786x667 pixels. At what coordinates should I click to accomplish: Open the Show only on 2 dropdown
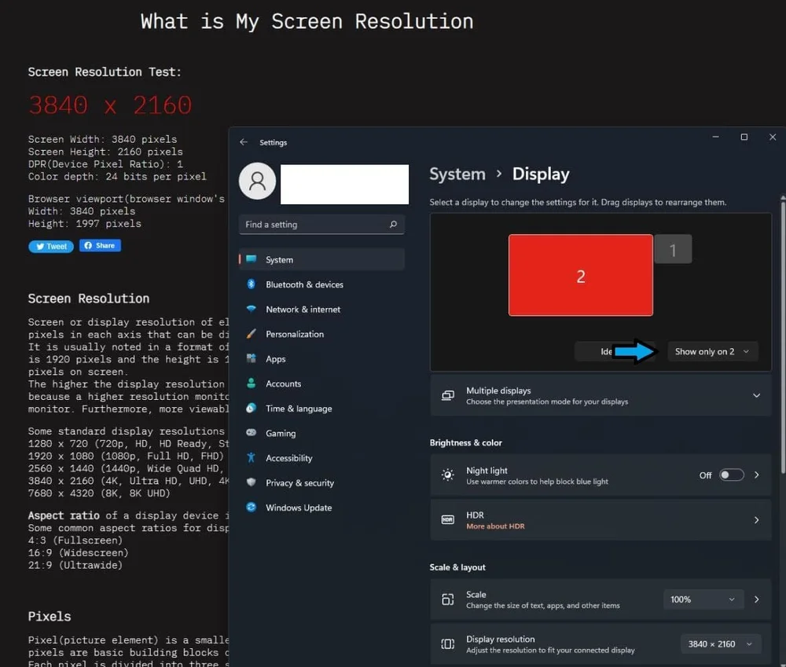(712, 351)
